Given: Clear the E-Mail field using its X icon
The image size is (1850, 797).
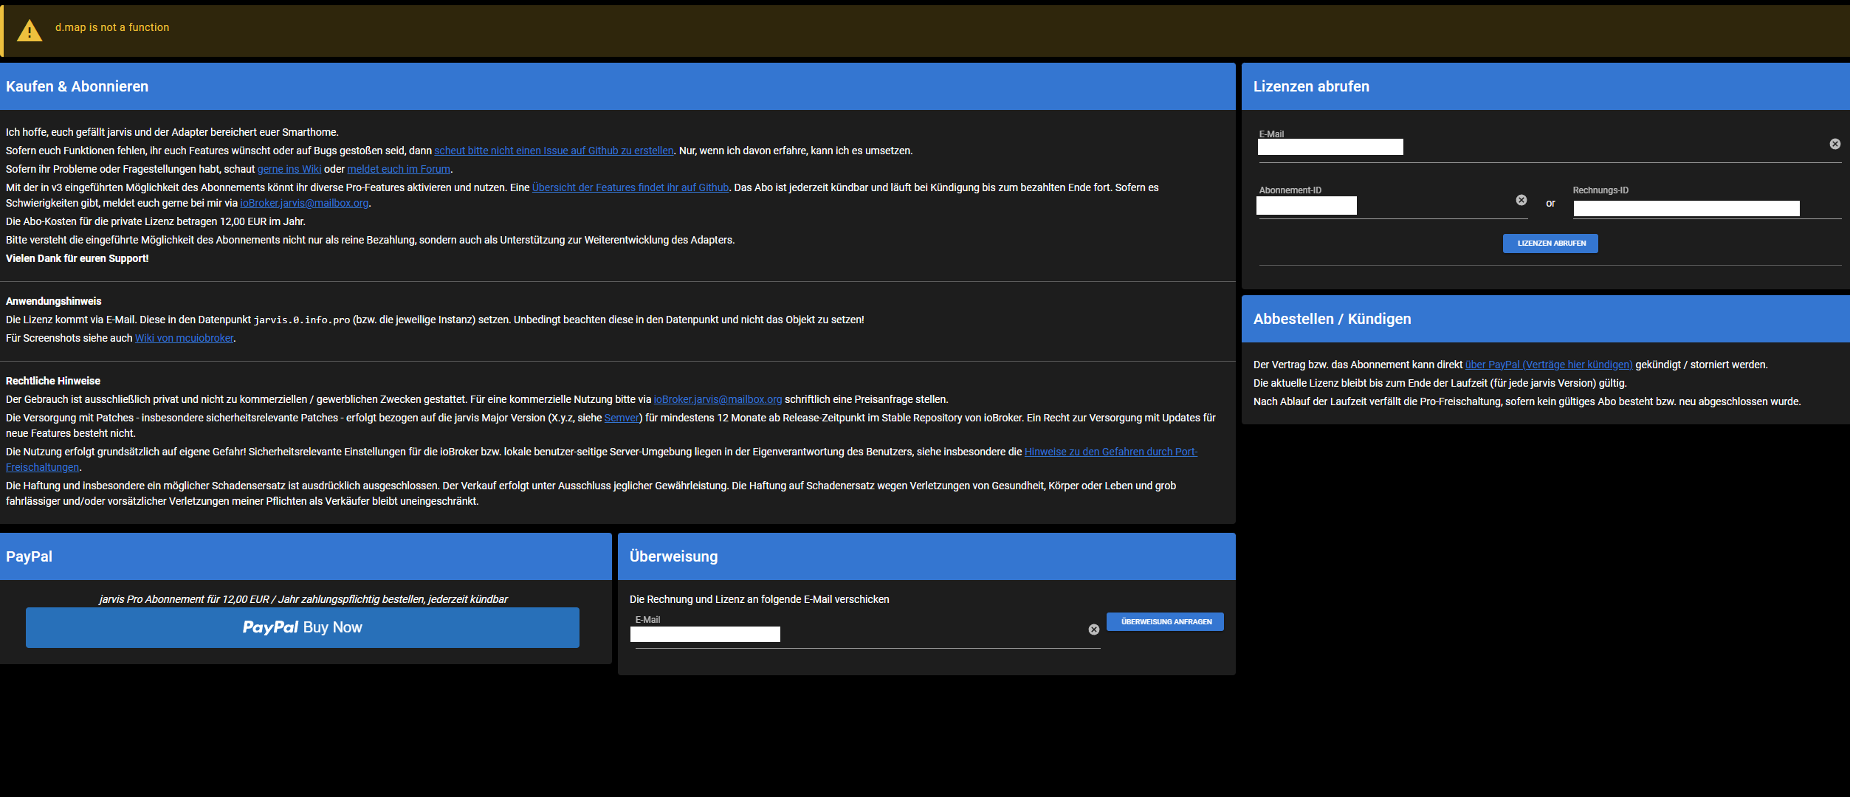Looking at the screenshot, I should pyautogui.click(x=1834, y=144).
